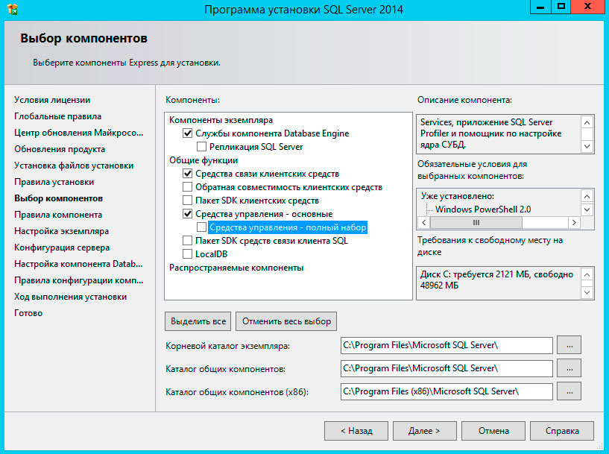The width and height of the screenshot is (609, 454).
Task: Select Распространяемые компоненты group heading
Action: pyautogui.click(x=236, y=268)
